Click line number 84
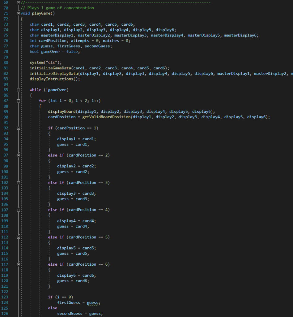Screen dimensions: 293x317 click(6, 84)
